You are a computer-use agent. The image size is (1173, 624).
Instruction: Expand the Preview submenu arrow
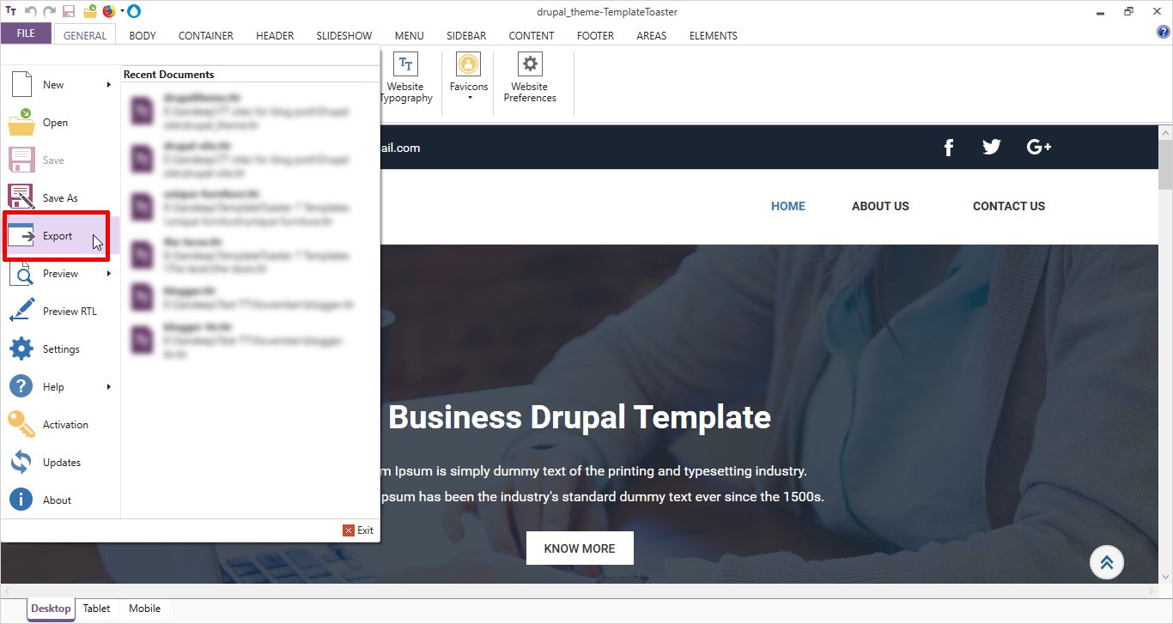coord(109,274)
